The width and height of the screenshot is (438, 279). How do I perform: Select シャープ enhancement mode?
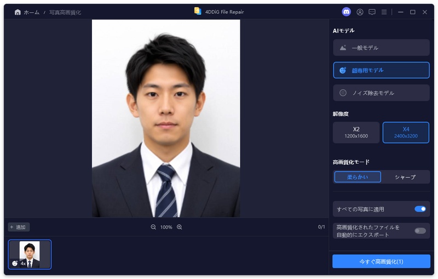pos(405,177)
